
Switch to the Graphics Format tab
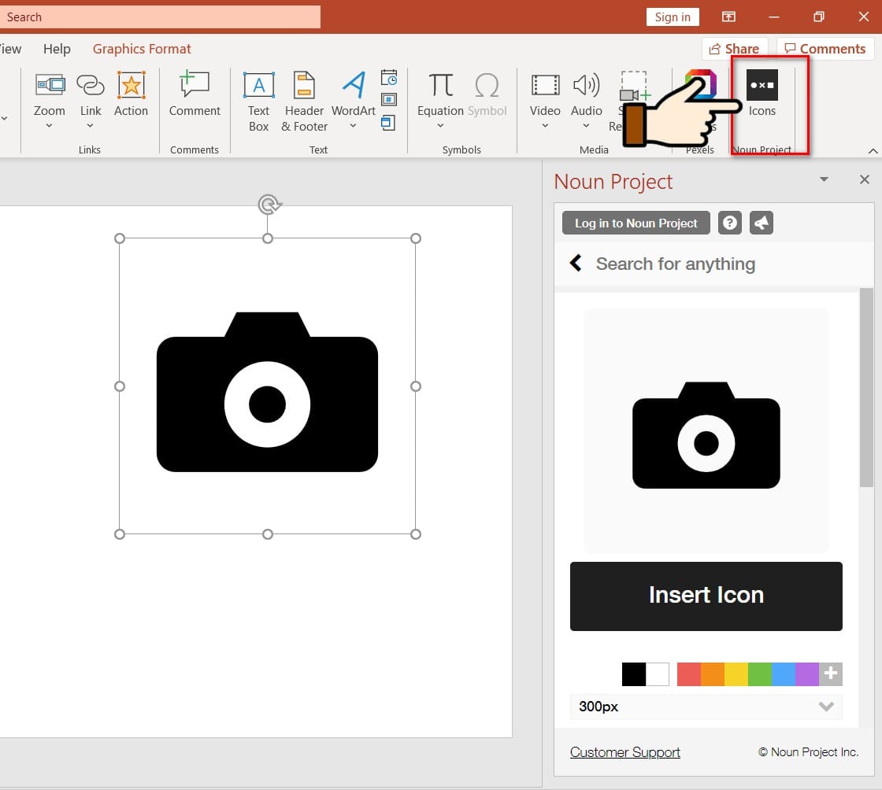tap(142, 49)
